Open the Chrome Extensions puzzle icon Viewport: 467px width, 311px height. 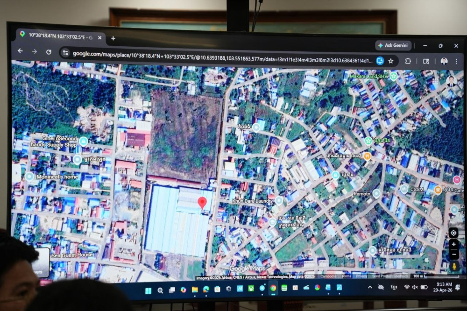(408, 61)
